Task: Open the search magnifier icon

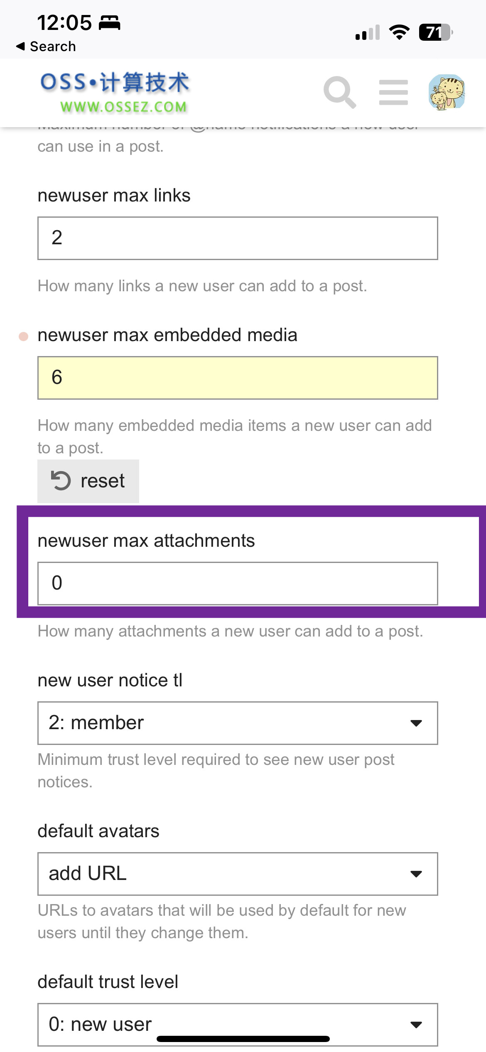Action: [x=339, y=92]
